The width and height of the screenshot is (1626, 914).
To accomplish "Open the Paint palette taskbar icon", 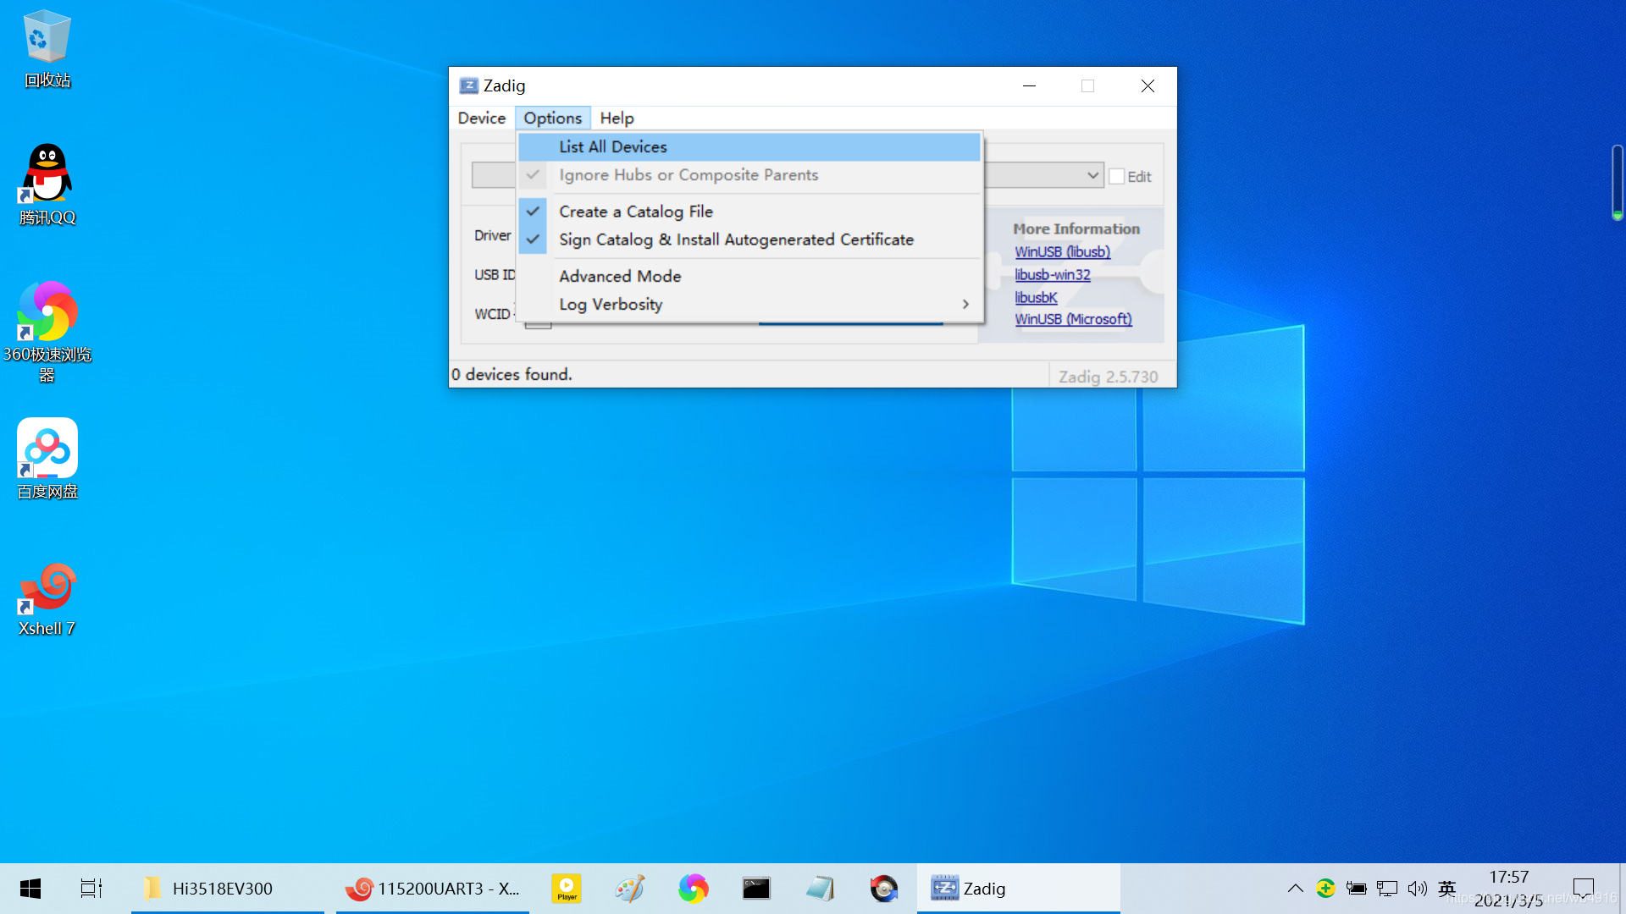I will 630,889.
